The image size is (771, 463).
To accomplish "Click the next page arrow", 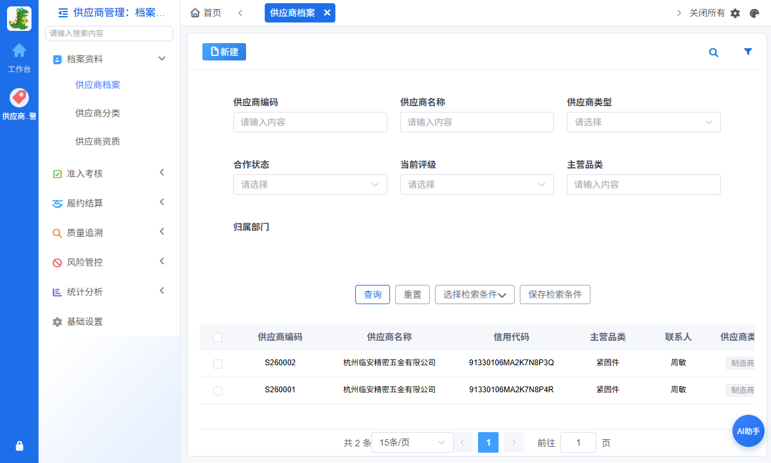I will click(x=514, y=442).
